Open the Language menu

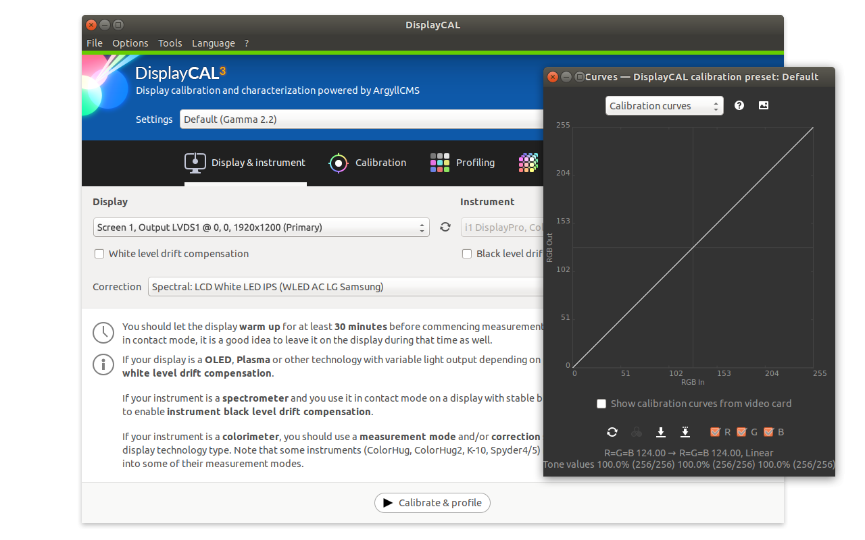tap(214, 43)
